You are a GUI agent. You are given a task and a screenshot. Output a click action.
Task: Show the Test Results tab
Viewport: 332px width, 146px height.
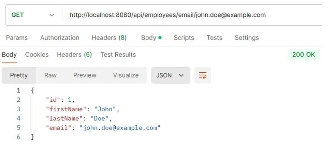[x=118, y=55]
